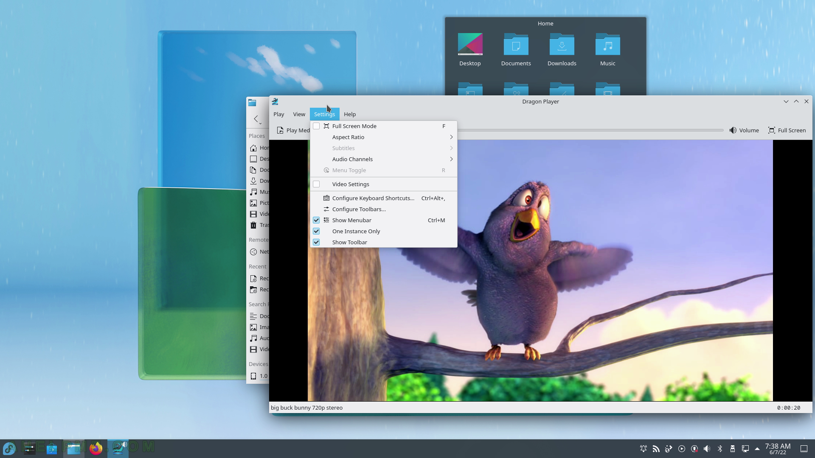
Task: Click the playback position slider
Action: pos(590,130)
